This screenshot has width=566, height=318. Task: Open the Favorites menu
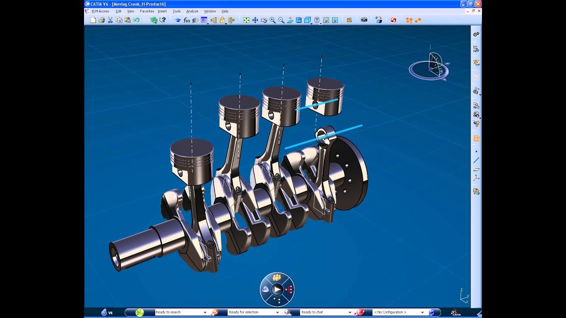(147, 11)
